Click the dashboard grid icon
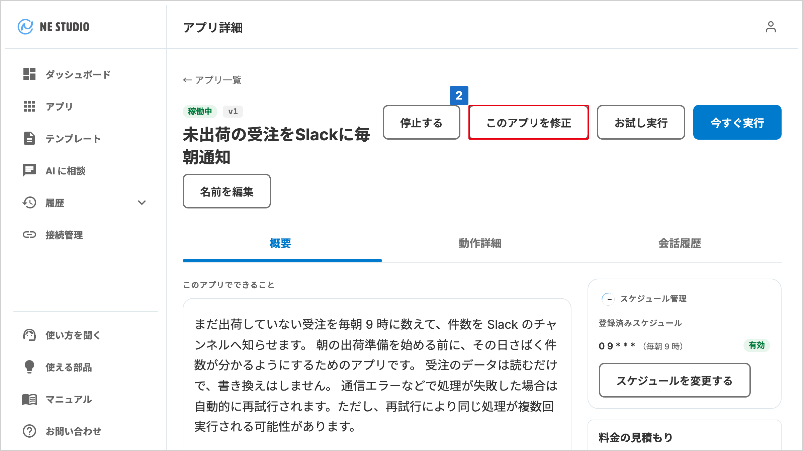This screenshot has height=451, width=803. (29, 74)
